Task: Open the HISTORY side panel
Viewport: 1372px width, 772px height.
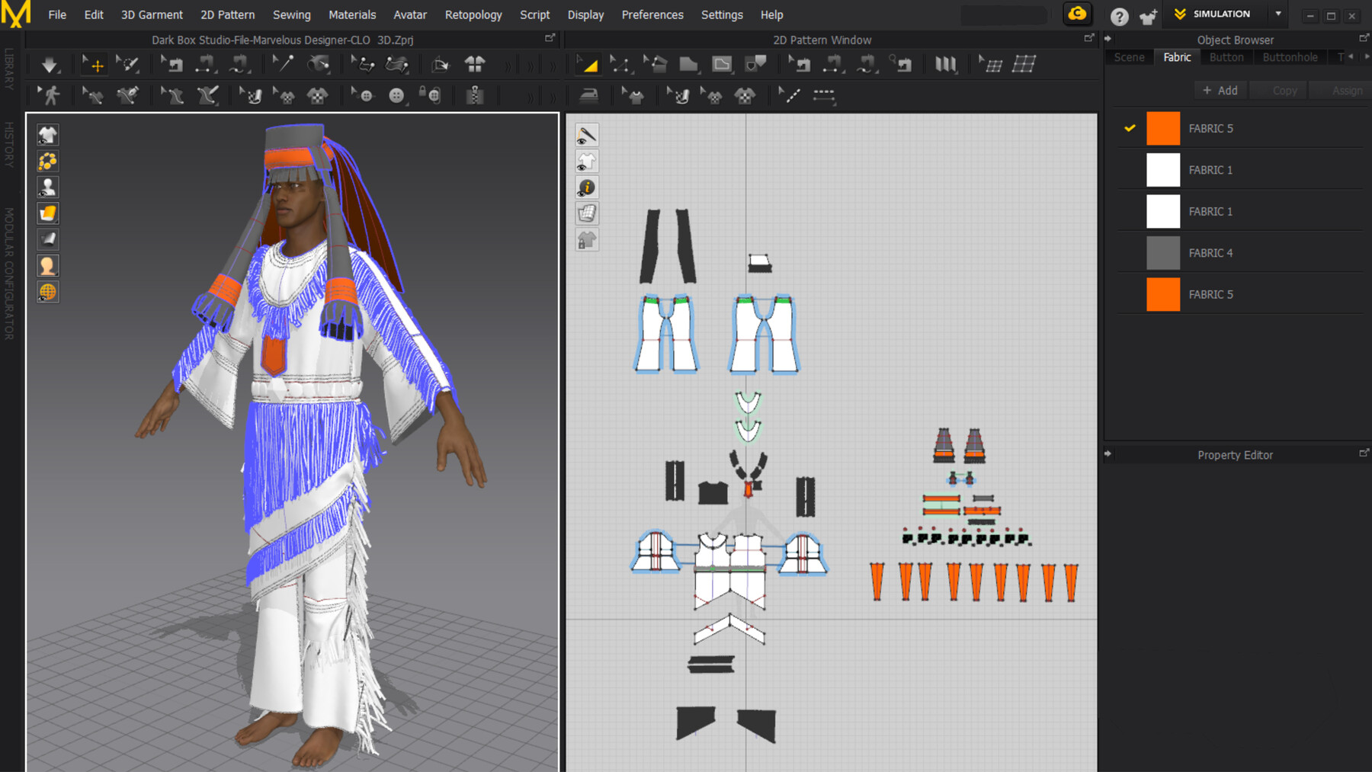Action: [9, 145]
